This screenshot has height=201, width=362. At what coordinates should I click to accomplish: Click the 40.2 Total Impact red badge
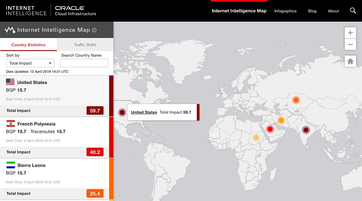pos(95,152)
